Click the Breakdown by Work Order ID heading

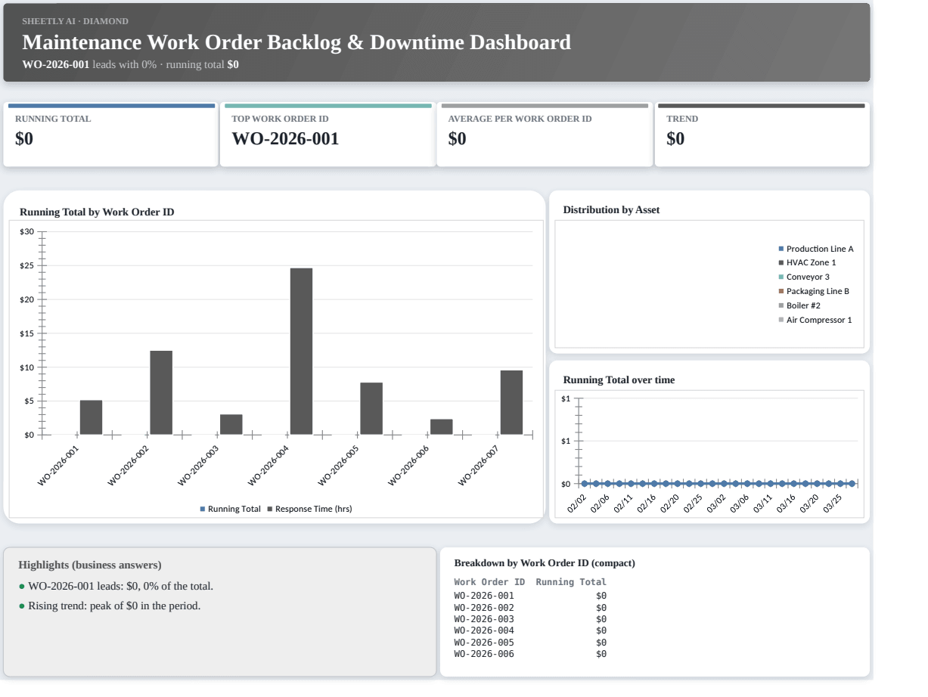click(545, 563)
